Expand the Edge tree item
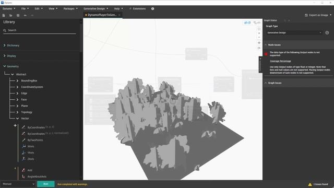 [x=17, y=93]
